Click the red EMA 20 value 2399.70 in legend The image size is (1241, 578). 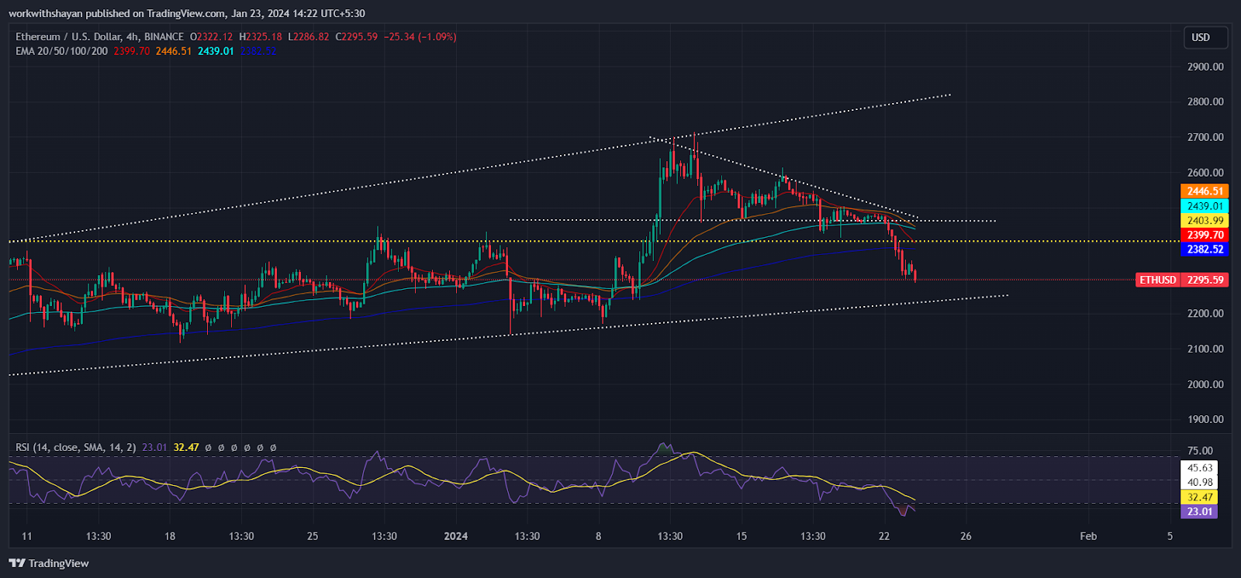point(131,51)
